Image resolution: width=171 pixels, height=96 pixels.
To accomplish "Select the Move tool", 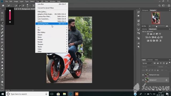I will pyautogui.click(x=2, y=13).
